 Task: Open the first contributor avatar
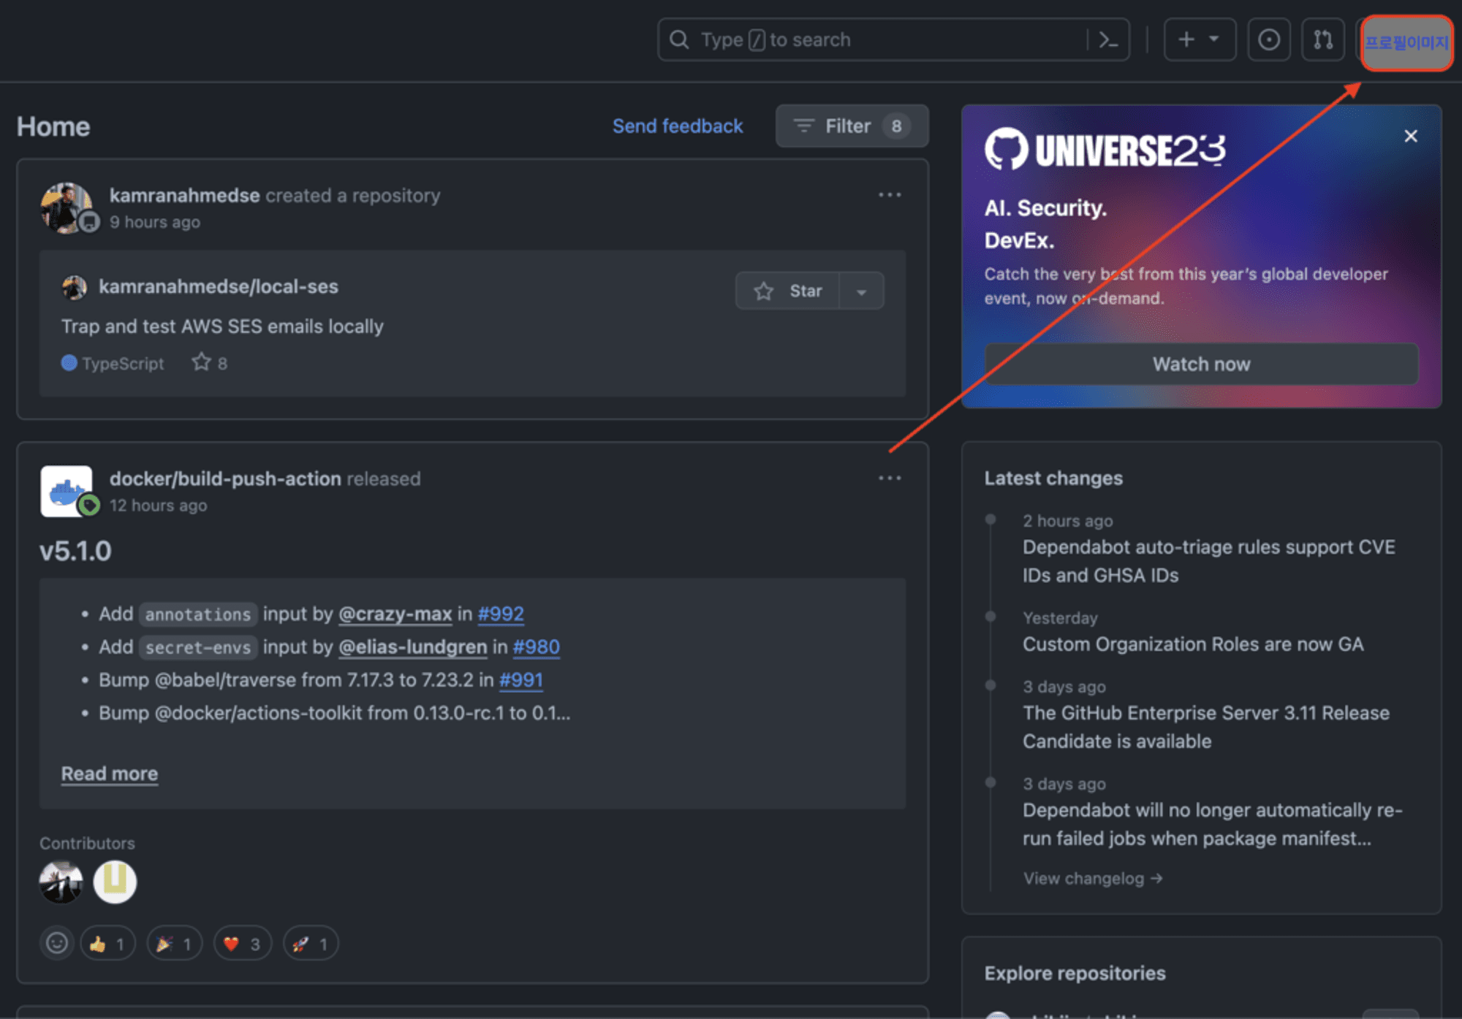point(61,882)
